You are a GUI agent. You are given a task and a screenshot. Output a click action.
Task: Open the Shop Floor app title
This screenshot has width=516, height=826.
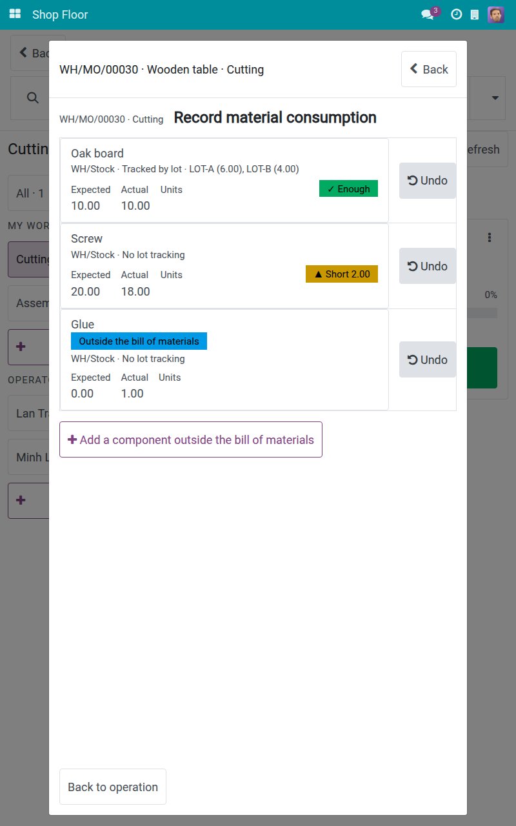(x=60, y=14)
